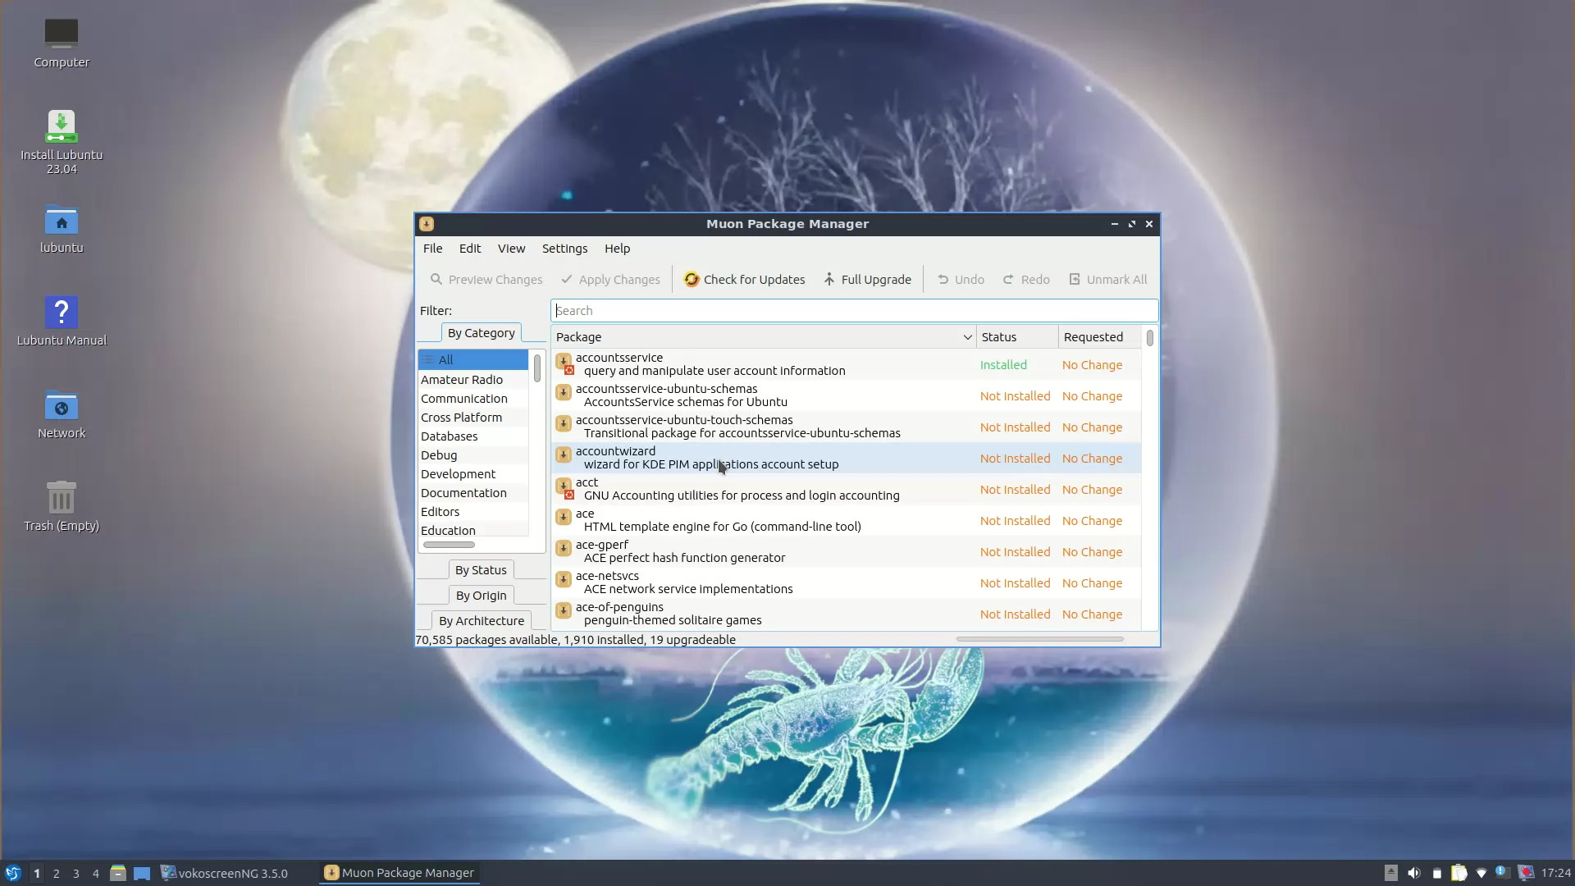Open the vokoscreenNG recording tray icon

[x=1524, y=872]
